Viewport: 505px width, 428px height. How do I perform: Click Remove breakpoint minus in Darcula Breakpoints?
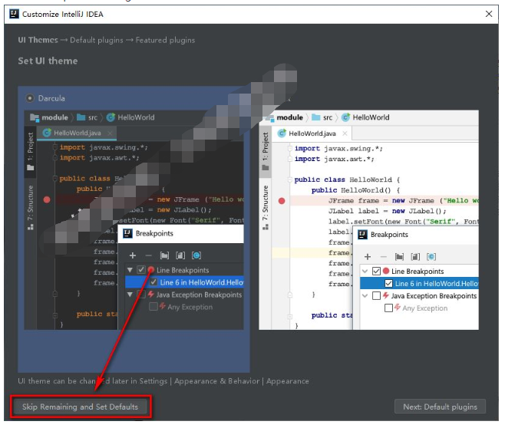tap(148, 255)
